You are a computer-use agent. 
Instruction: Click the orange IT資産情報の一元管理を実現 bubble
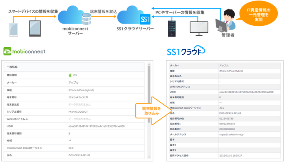click(x=259, y=14)
